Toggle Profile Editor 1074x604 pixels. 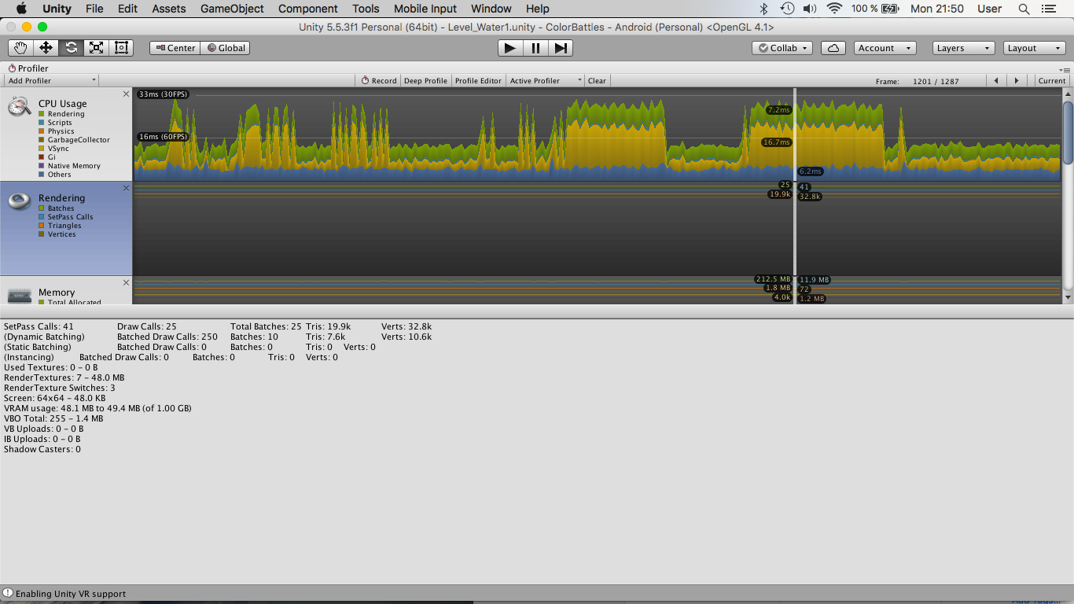pyautogui.click(x=478, y=81)
